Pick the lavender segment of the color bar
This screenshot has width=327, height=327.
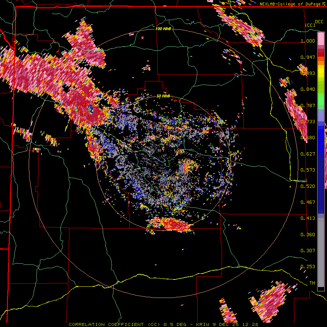[321, 116]
